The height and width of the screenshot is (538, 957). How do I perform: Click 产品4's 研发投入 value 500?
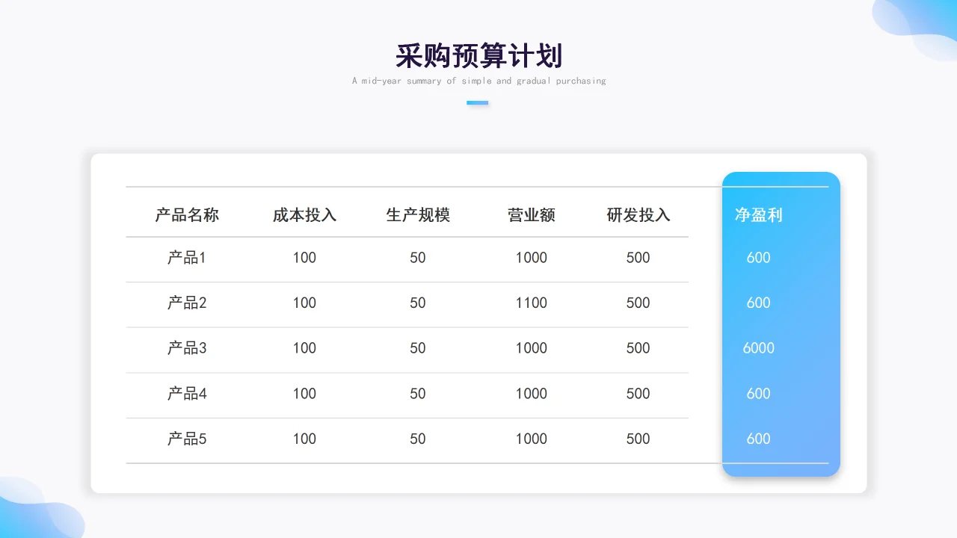[638, 394]
